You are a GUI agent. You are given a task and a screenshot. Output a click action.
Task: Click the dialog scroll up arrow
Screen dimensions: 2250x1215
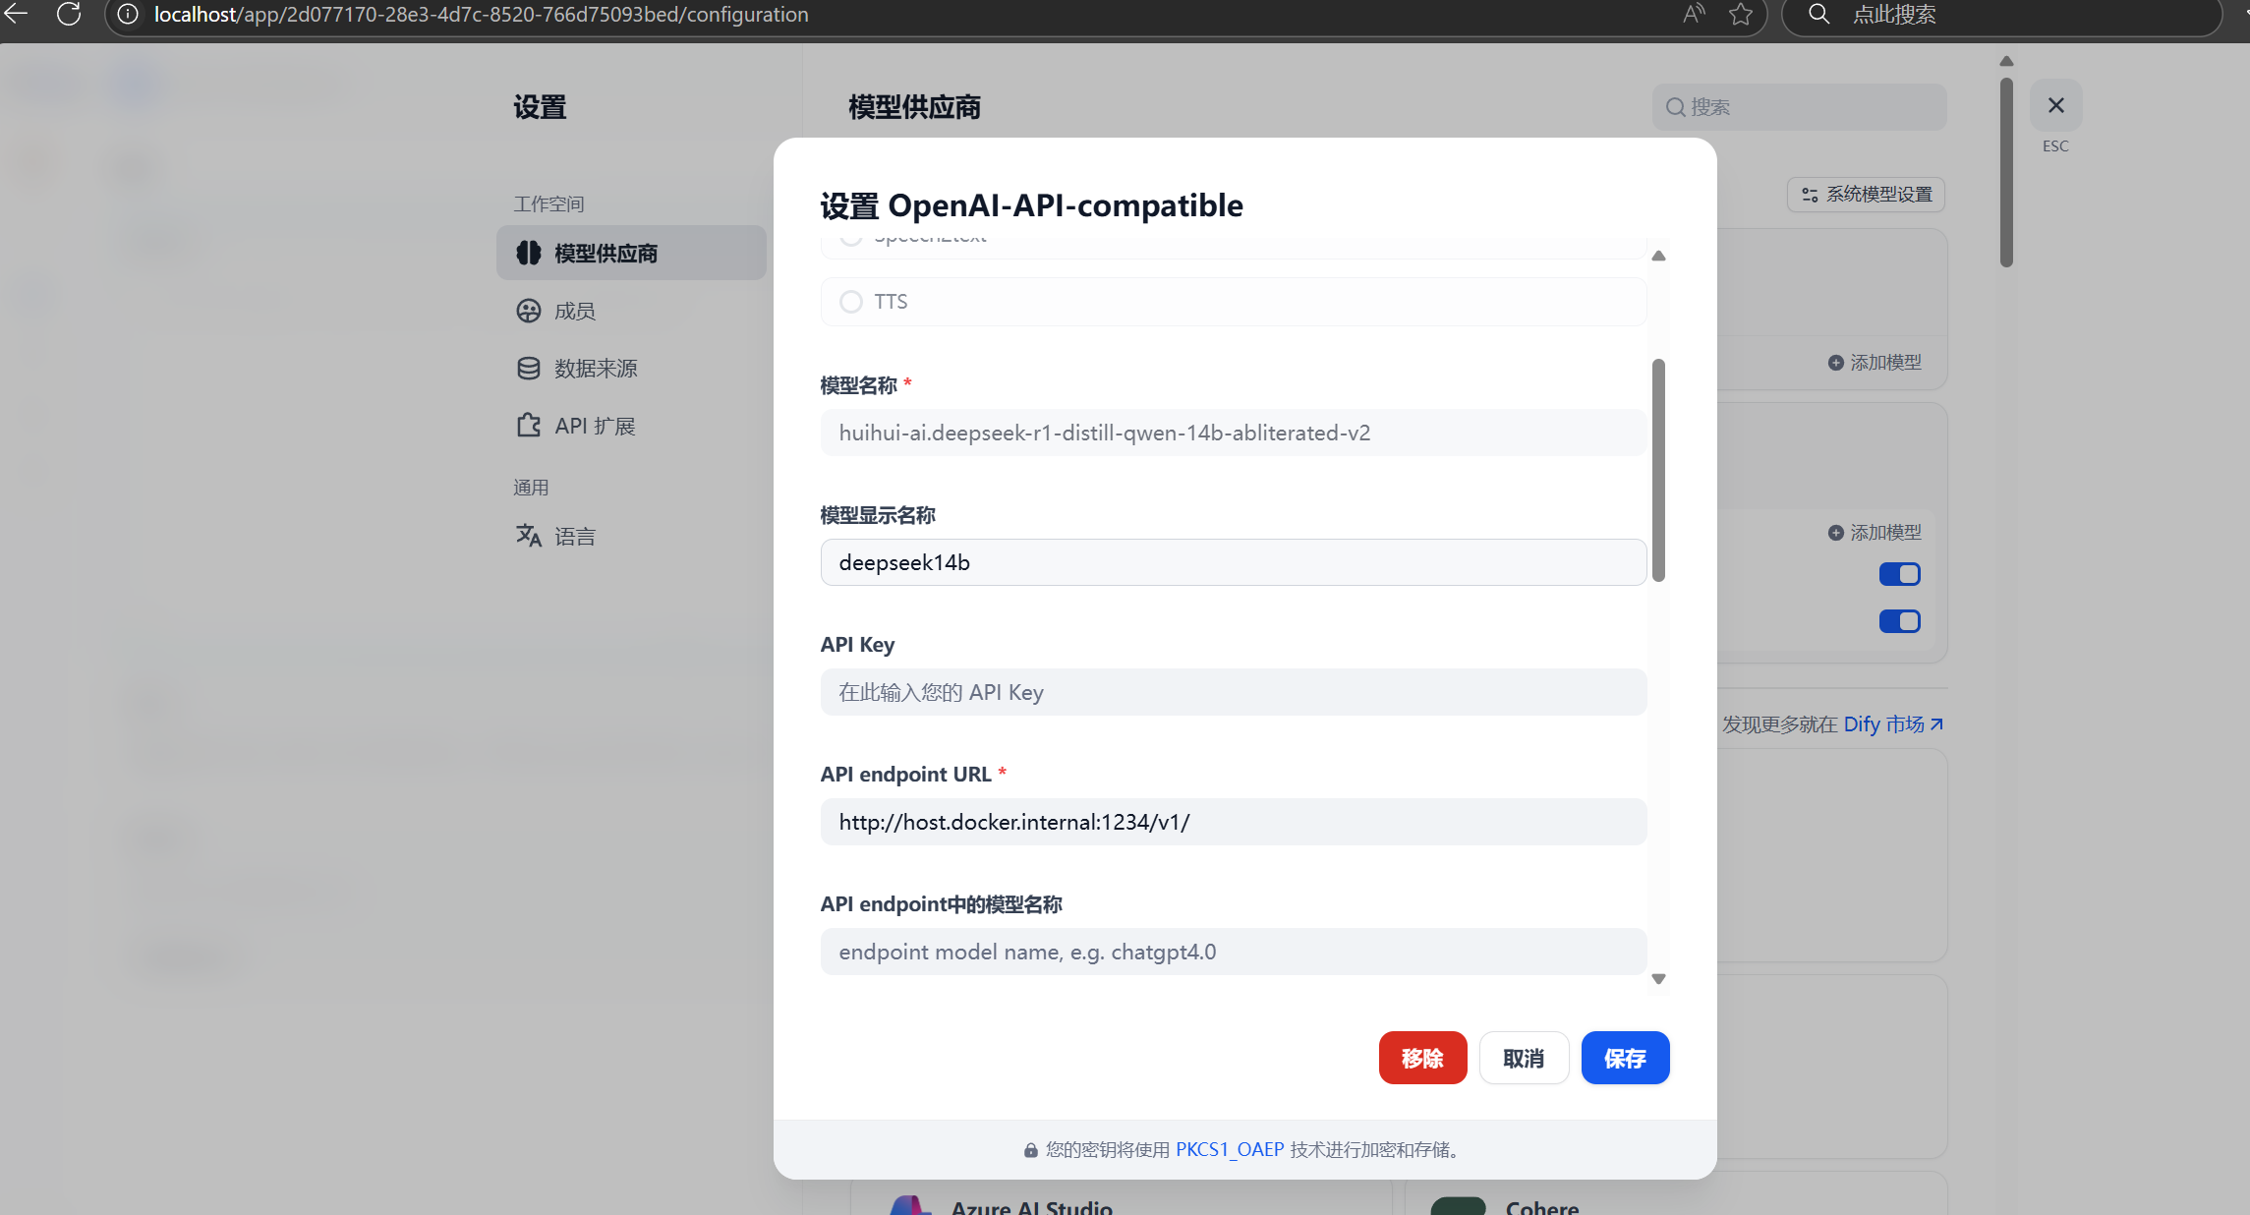(1658, 256)
